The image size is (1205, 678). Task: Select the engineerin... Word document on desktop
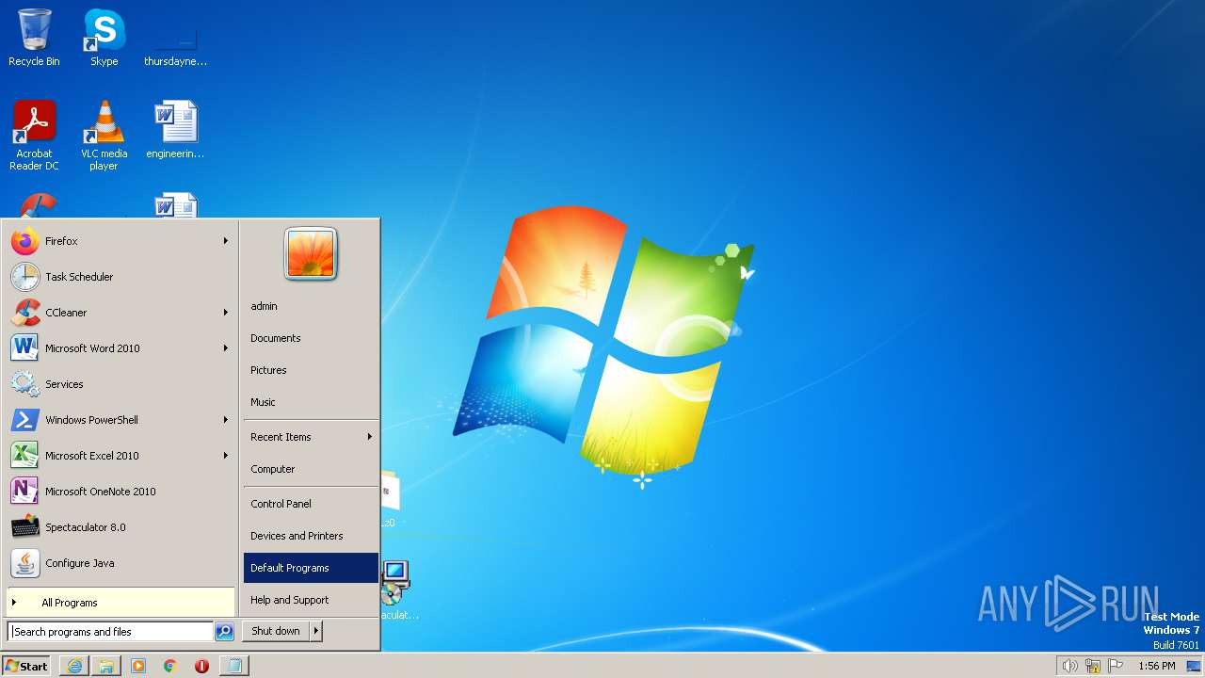[175, 130]
